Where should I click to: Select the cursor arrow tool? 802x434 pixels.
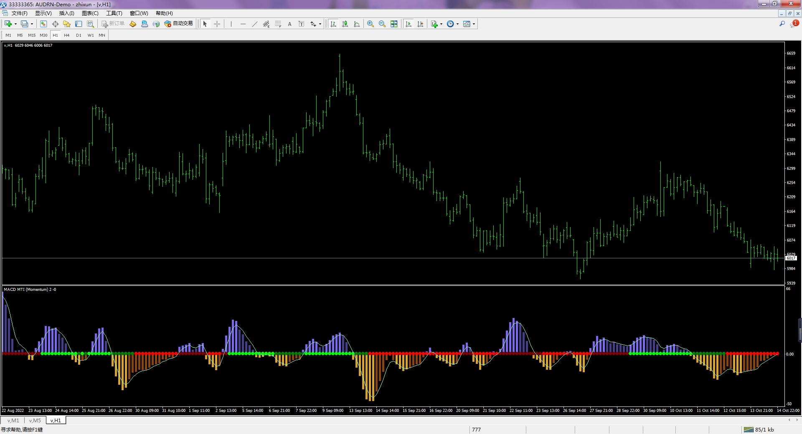click(205, 24)
